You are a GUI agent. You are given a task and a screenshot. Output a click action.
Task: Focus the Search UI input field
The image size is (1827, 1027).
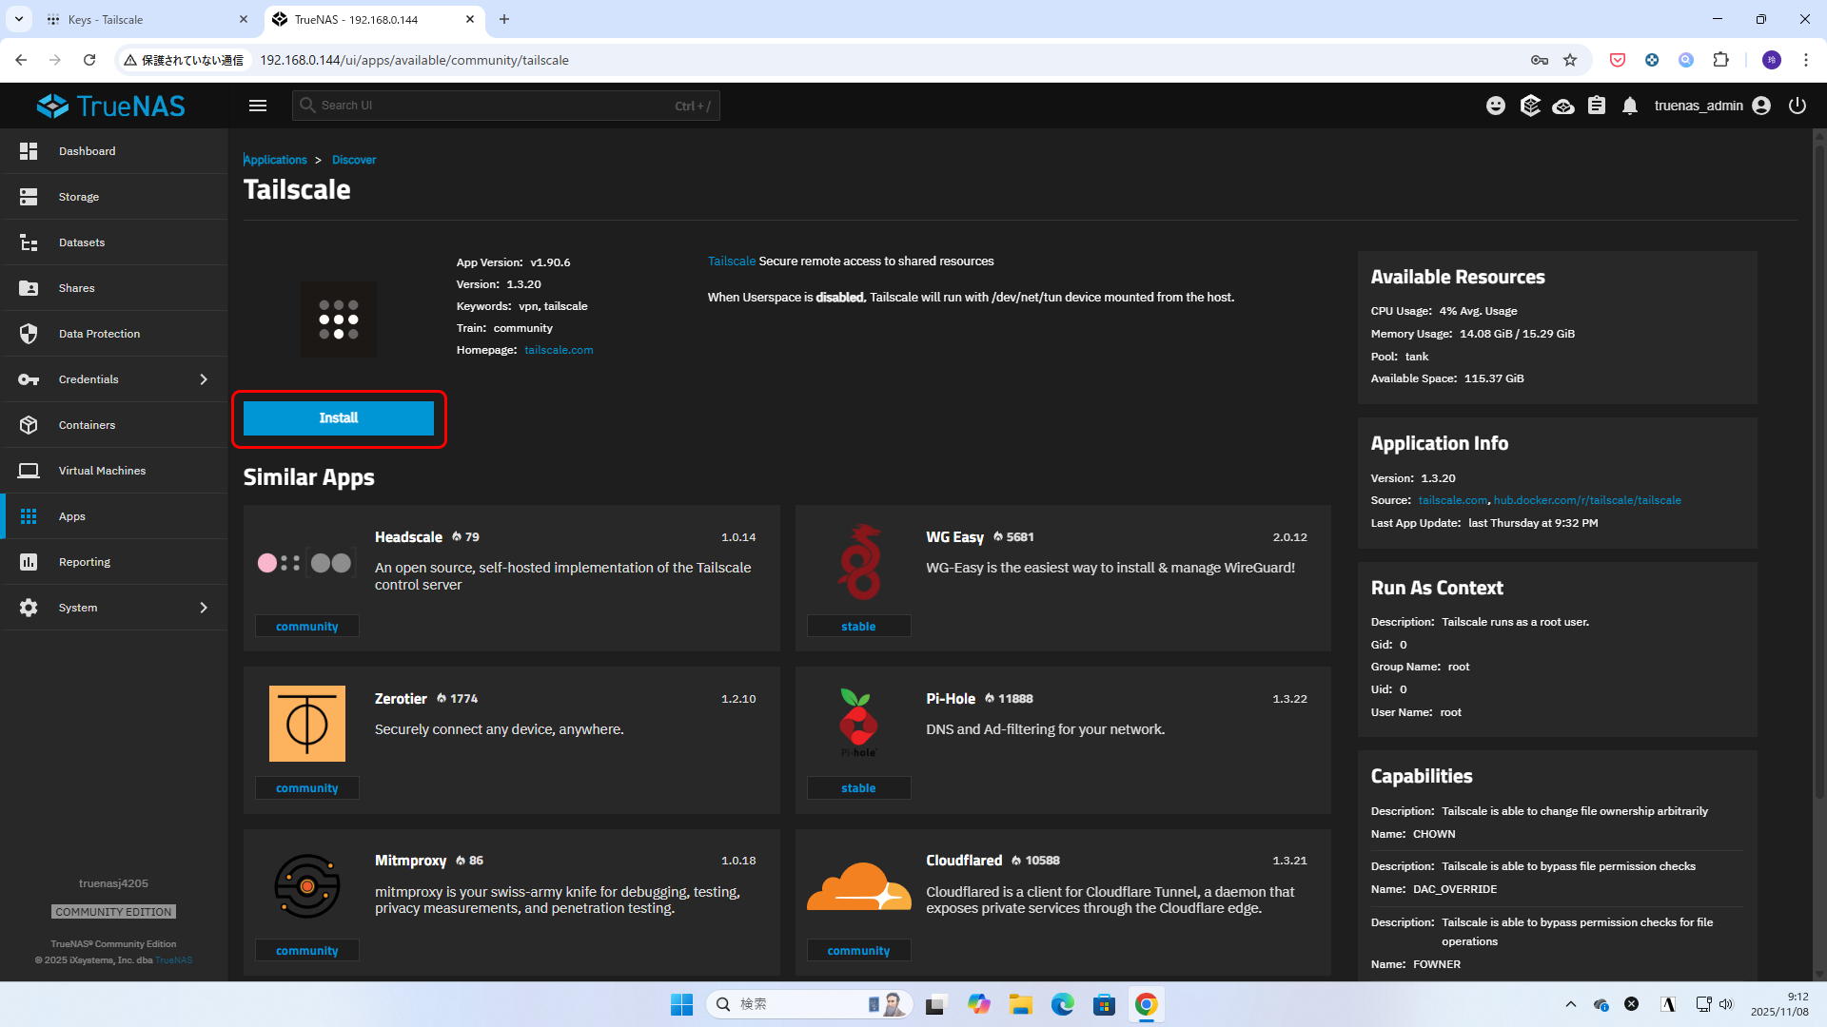495,106
